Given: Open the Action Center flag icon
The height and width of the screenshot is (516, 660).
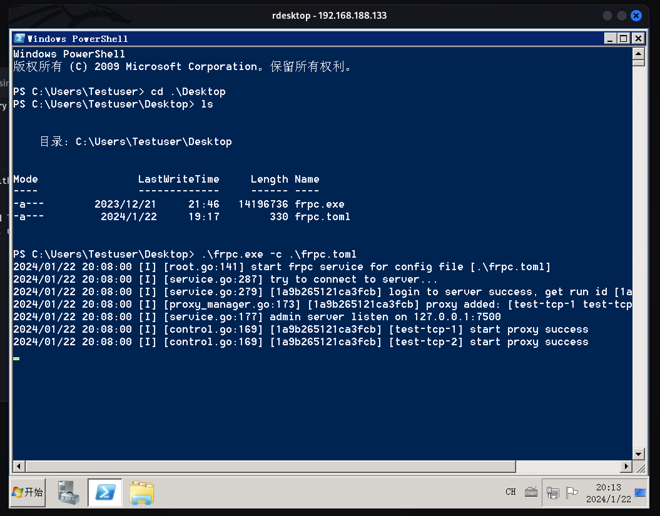Looking at the screenshot, I should coord(571,492).
